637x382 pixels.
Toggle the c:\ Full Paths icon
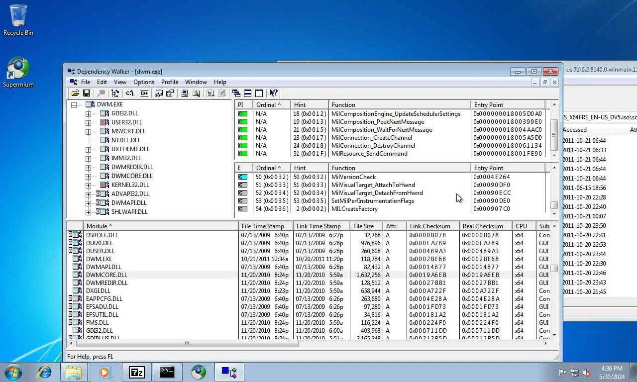130,93
